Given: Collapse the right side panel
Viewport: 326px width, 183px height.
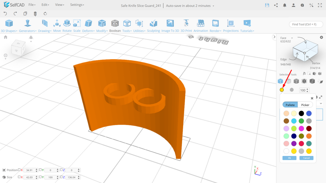Looking at the screenshot, I should point(274,37).
